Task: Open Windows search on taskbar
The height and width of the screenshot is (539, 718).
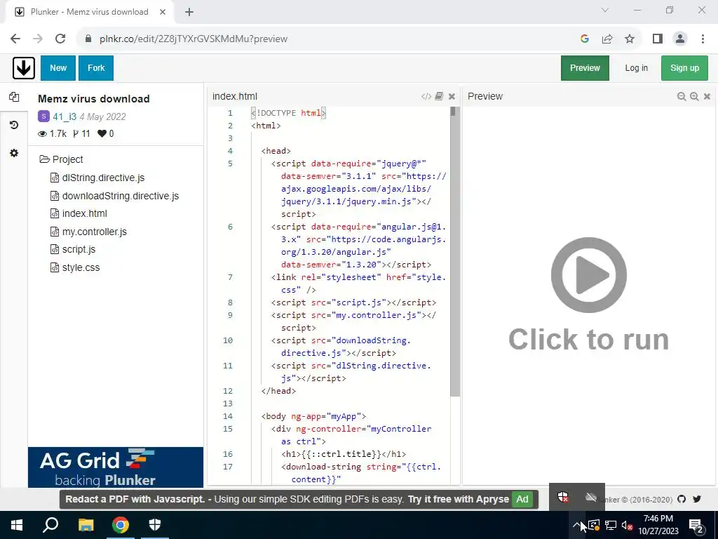Action: point(50,525)
